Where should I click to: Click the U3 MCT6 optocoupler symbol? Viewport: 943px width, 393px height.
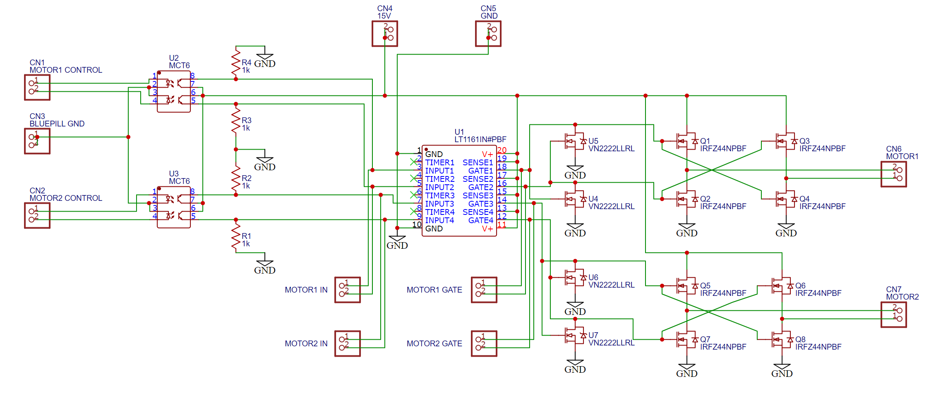coord(174,207)
